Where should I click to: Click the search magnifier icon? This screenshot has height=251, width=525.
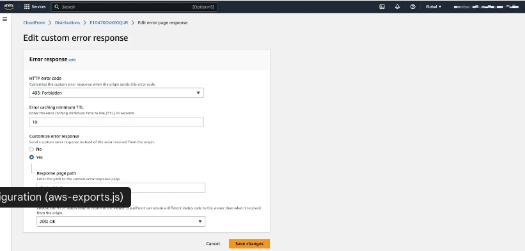[x=56, y=6]
